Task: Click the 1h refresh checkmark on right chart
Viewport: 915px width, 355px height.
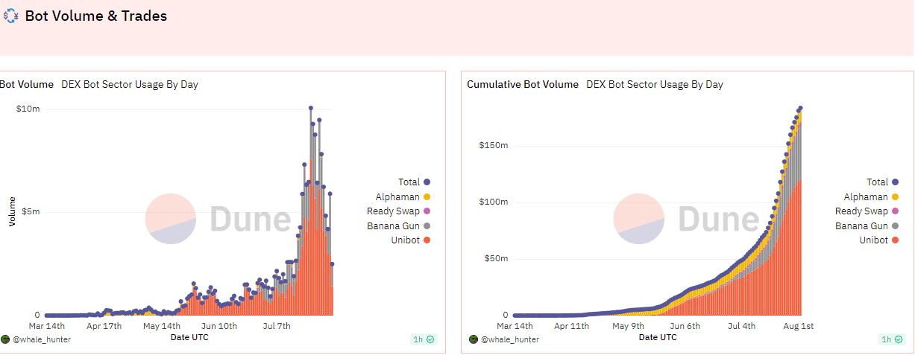Action: click(898, 339)
